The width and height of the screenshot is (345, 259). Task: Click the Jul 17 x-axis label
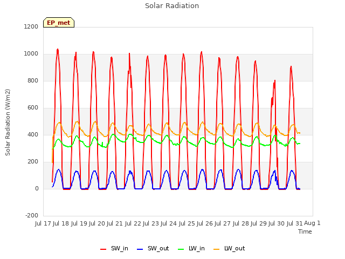pos(43,223)
